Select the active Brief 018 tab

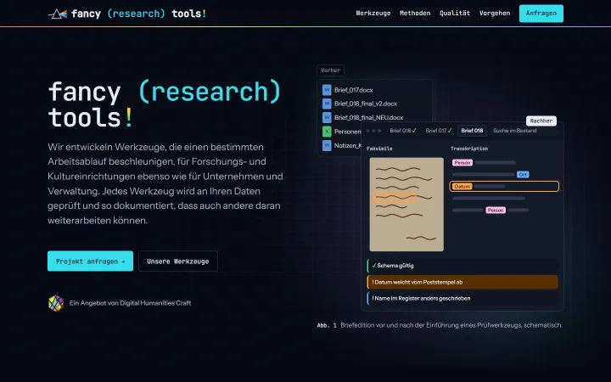472,131
